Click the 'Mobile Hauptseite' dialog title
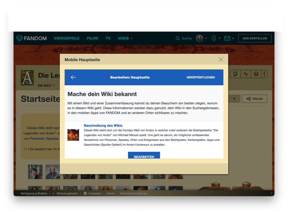 tap(82, 60)
